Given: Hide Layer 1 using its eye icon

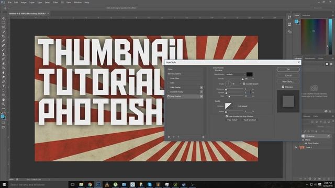Looking at the screenshot, I should pos(296,147).
